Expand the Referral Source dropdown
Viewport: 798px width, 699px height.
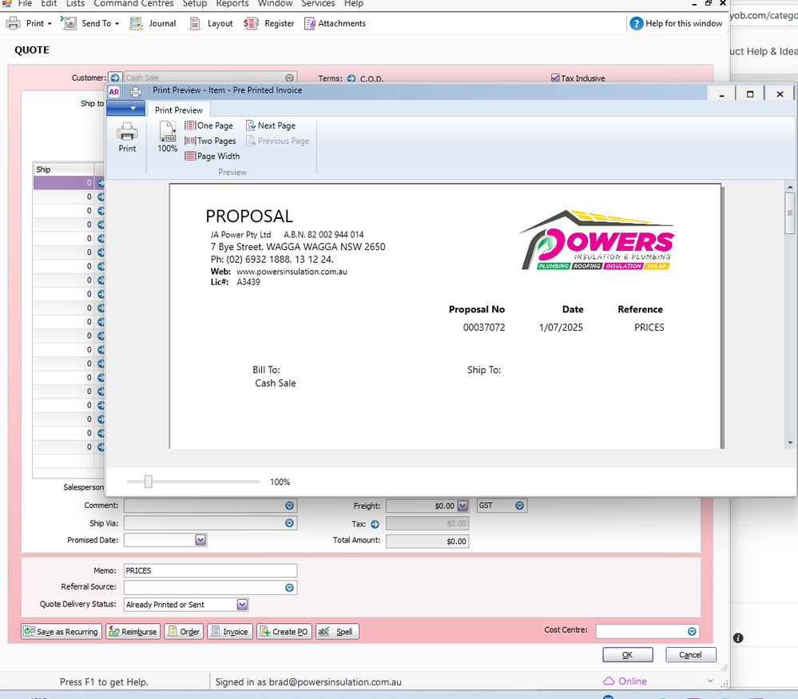289,587
